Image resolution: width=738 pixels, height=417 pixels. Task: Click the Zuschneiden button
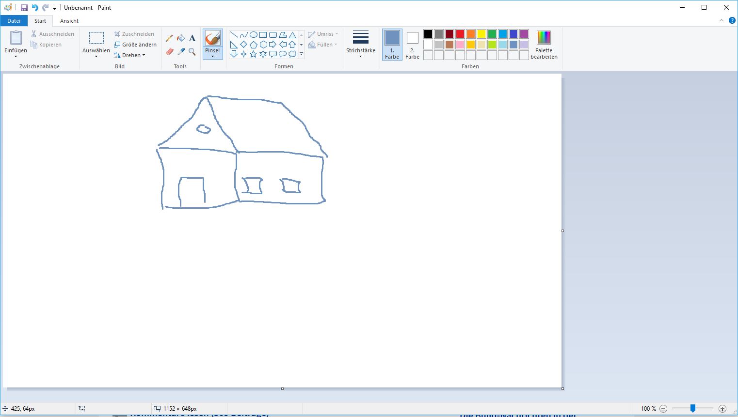[134, 34]
